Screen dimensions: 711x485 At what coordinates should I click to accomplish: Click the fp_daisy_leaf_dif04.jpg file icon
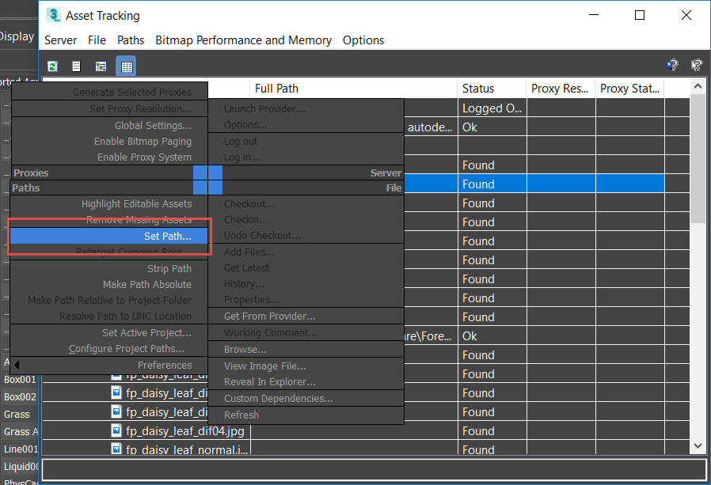tap(117, 431)
